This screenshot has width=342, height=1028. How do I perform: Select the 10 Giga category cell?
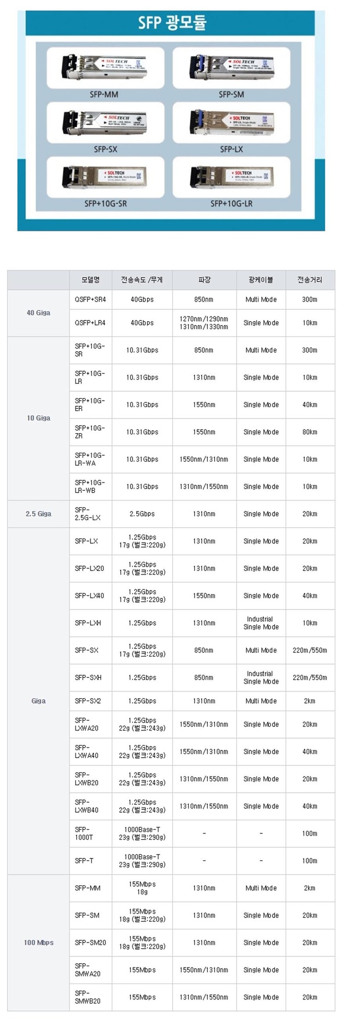39,418
